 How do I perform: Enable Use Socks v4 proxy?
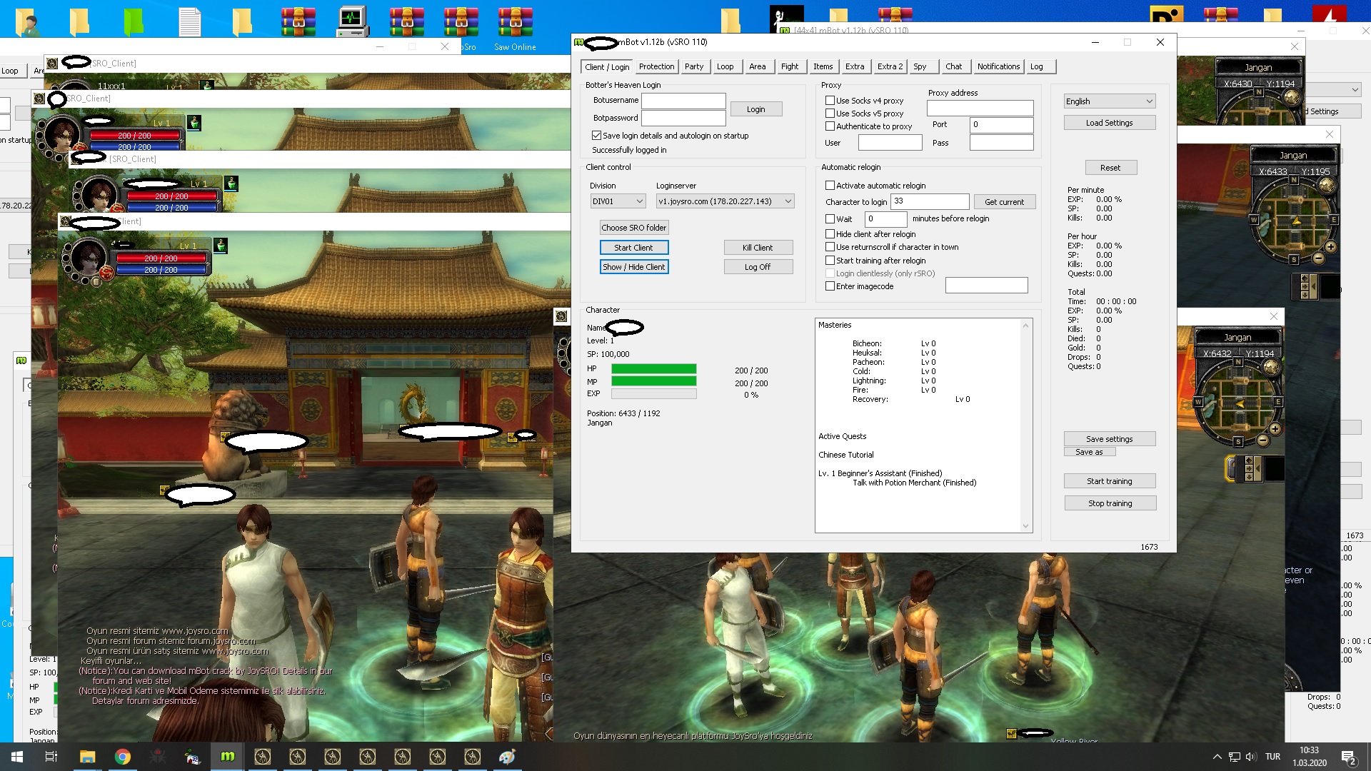point(830,101)
